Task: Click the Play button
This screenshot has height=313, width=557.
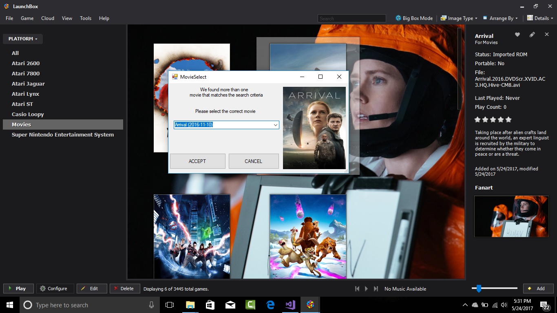Action: click(18, 289)
